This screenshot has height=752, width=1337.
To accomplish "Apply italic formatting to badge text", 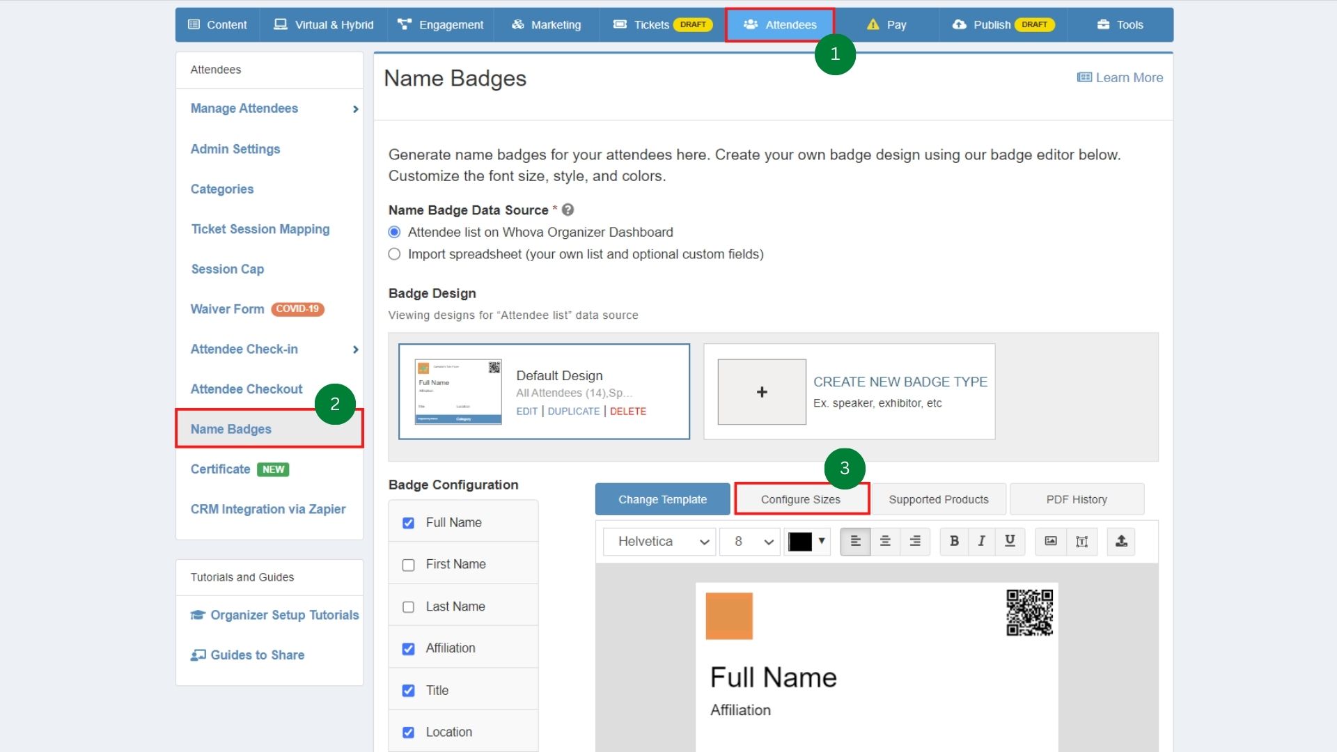I will [981, 541].
